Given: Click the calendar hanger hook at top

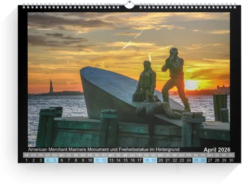Looking at the screenshot, I should click(x=129, y=5).
